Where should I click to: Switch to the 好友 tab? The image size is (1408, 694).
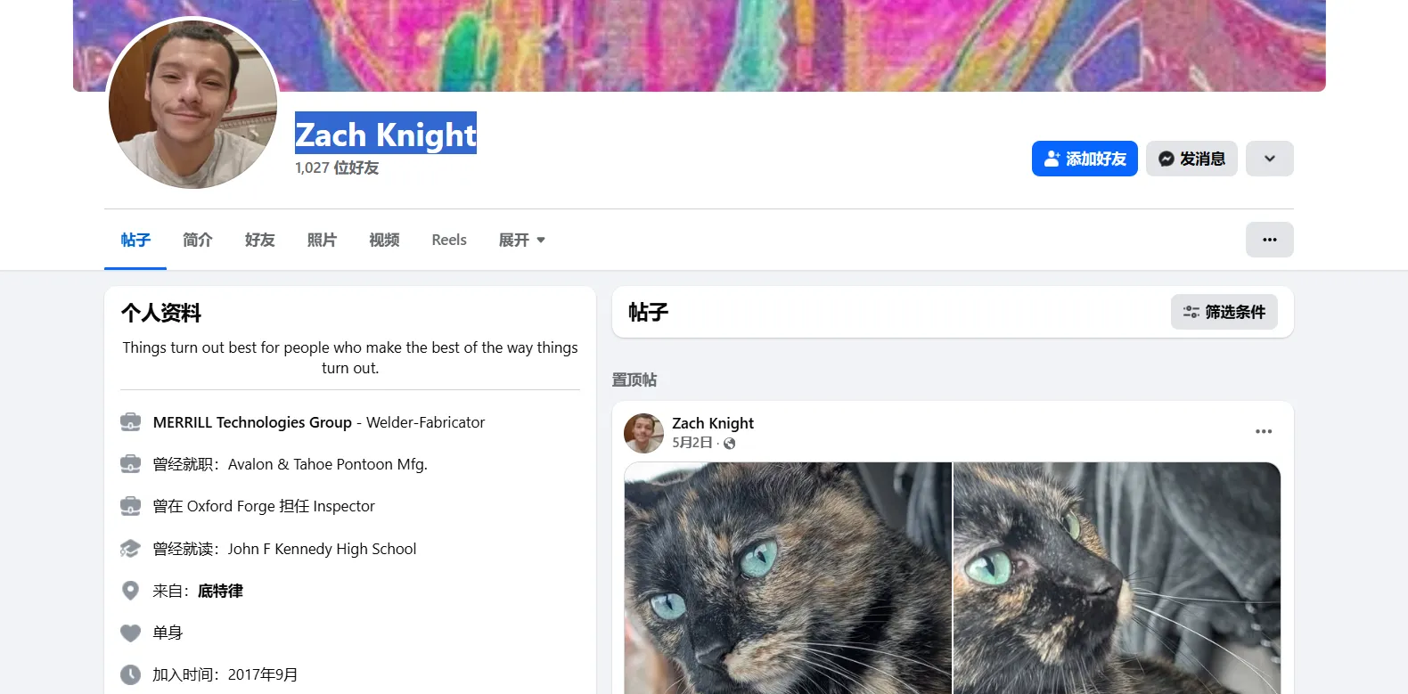[260, 240]
